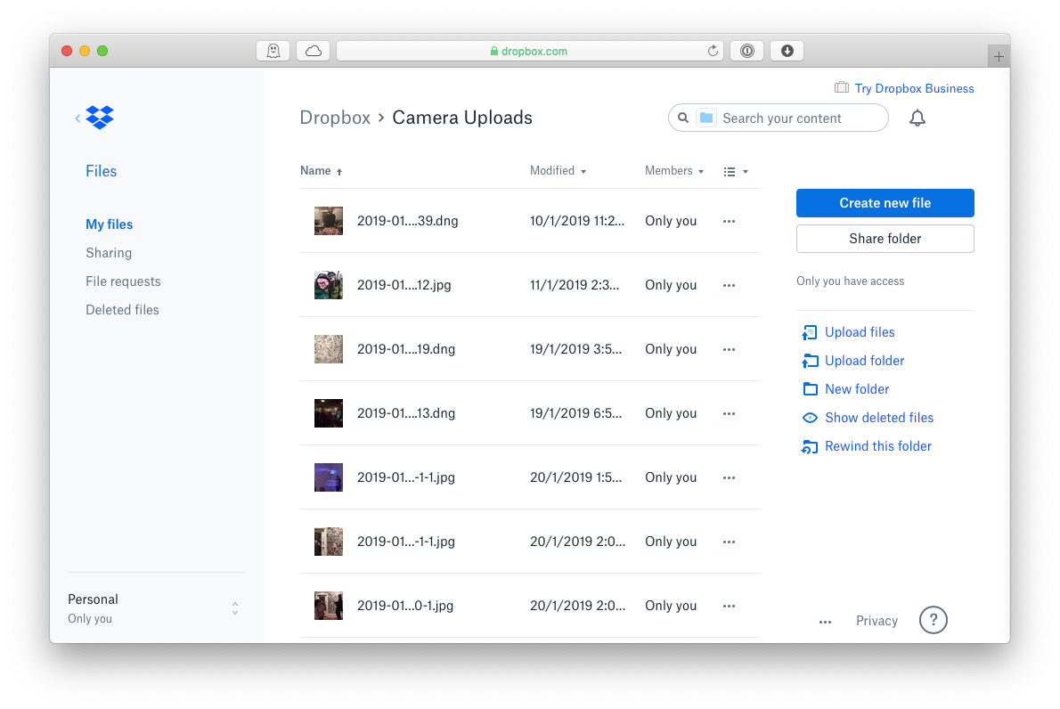Open thumbnail of 2019-01....13.dng

(329, 413)
